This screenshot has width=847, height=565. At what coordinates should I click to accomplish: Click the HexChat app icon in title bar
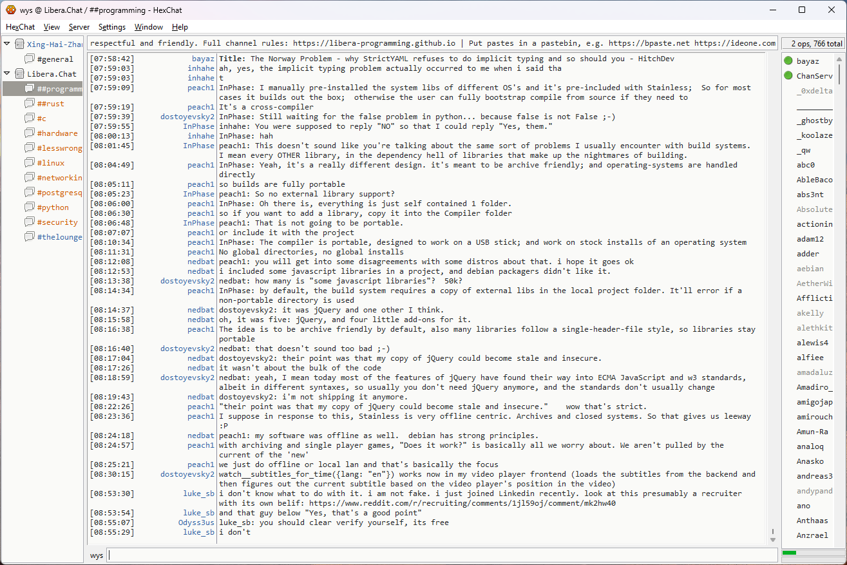coord(10,10)
